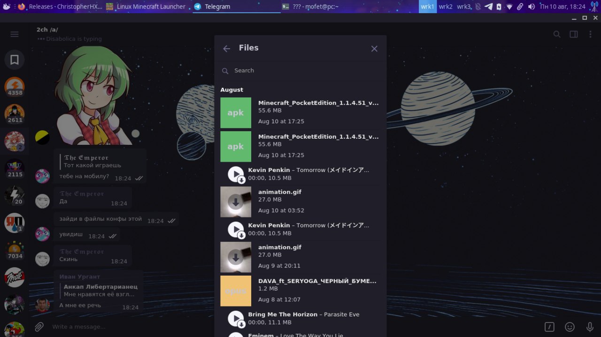Open Saved Messages bookmark in sidebar
601x337 pixels.
pyautogui.click(x=15, y=60)
